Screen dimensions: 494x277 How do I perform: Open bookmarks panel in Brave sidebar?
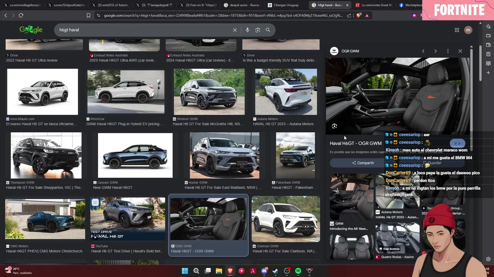[488, 54]
